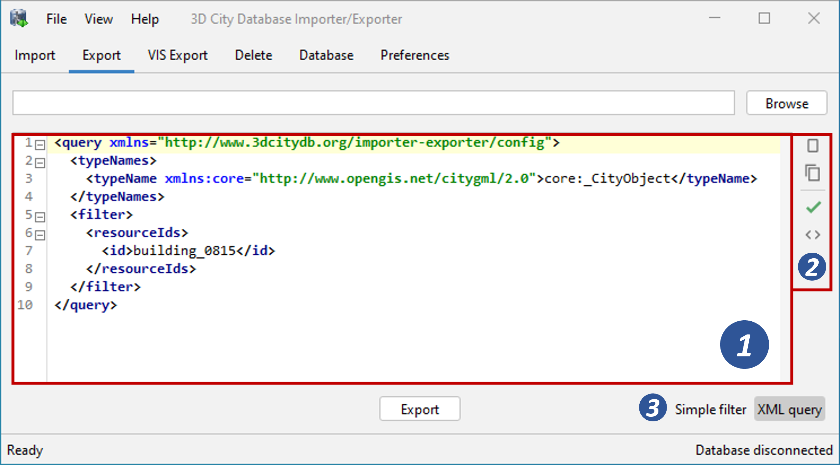840x465 pixels.
Task: Select the Export tab
Action: tap(101, 55)
